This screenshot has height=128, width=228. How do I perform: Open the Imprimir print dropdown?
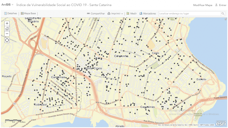click(115, 13)
